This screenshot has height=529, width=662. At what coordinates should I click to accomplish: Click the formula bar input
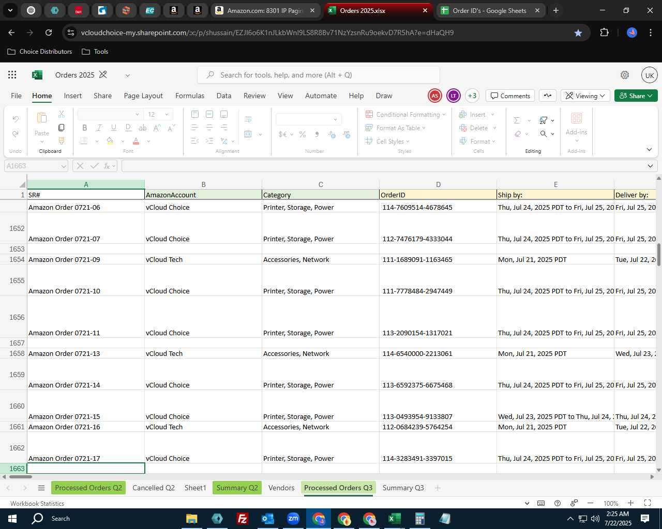[383, 166]
